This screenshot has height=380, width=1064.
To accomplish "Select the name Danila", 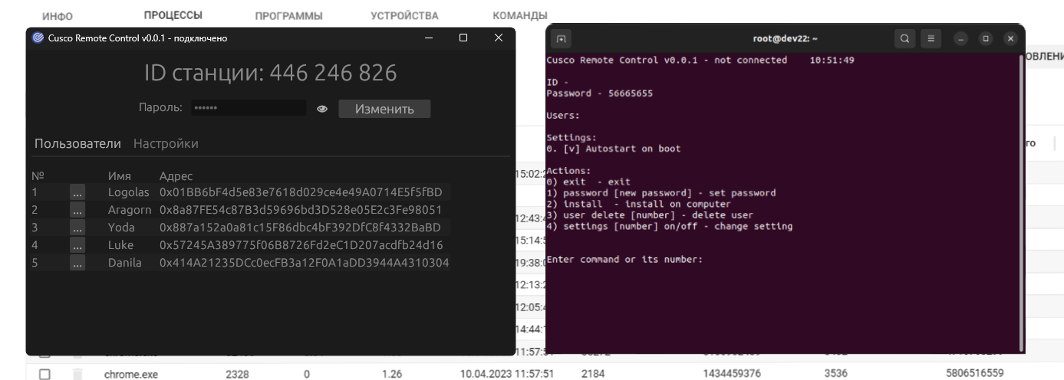I will [126, 263].
